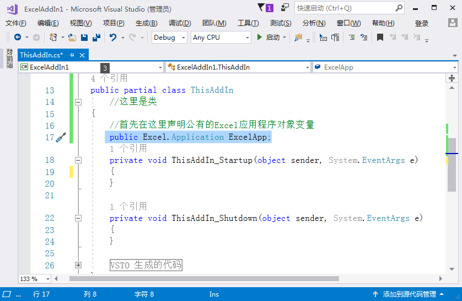Screen dimensions: 462x301
Task: Click the Navigate Backward arrow icon
Action: (18, 37)
